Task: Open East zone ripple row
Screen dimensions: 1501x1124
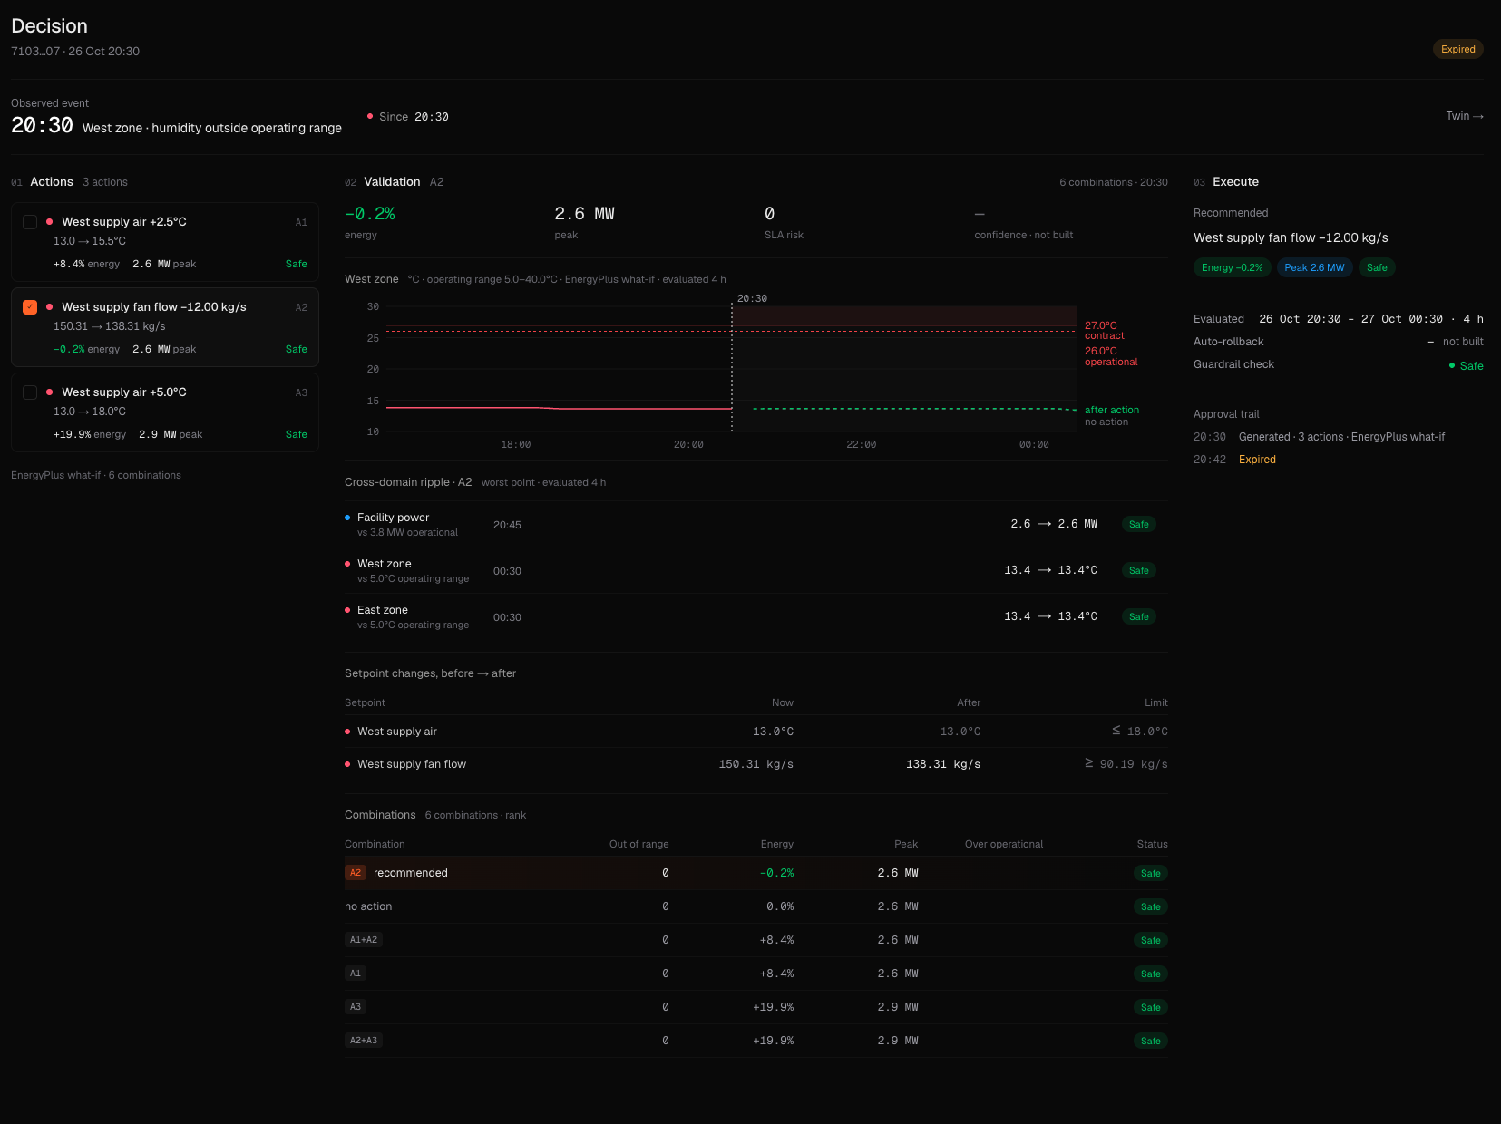Action: [x=755, y=616]
